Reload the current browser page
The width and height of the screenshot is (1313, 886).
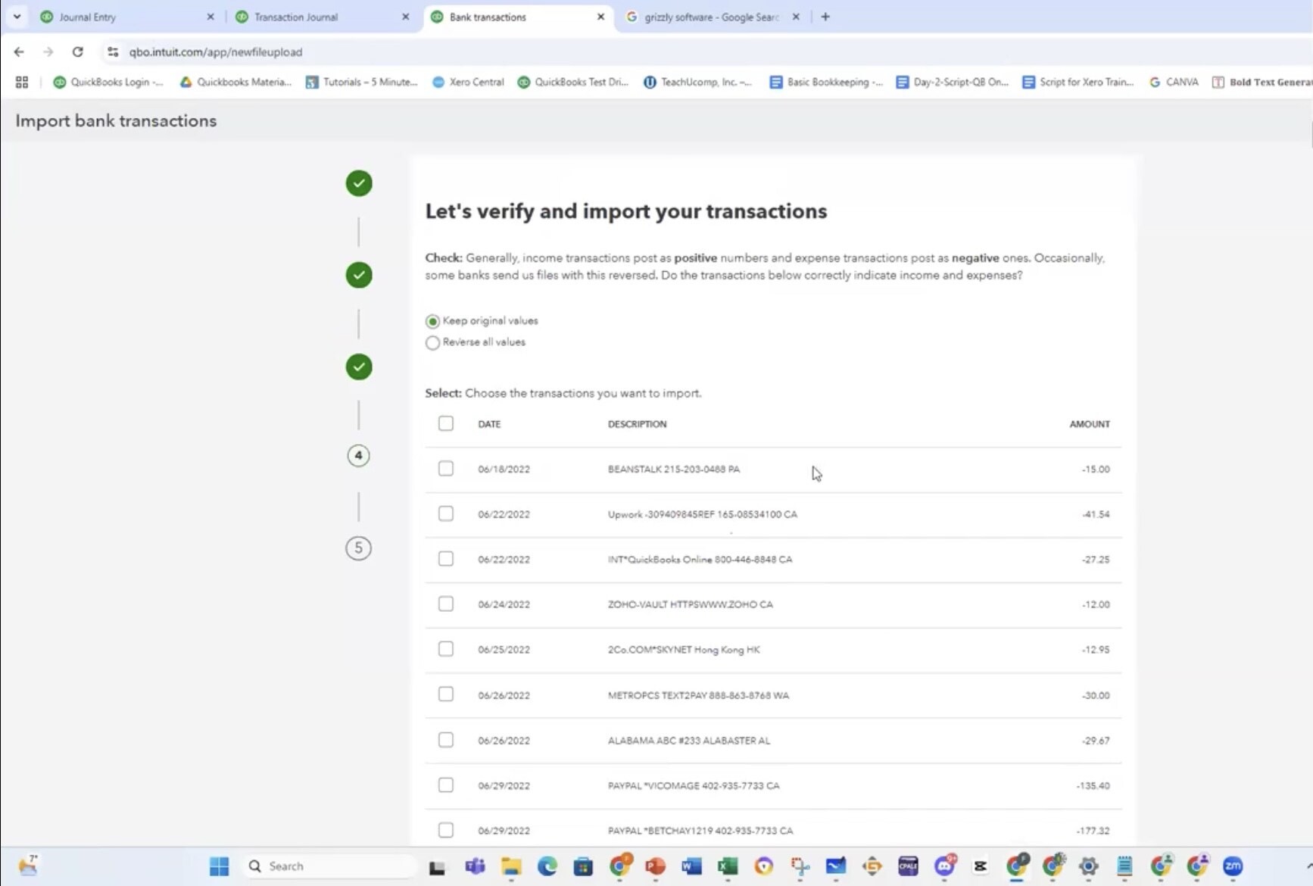[x=77, y=51]
